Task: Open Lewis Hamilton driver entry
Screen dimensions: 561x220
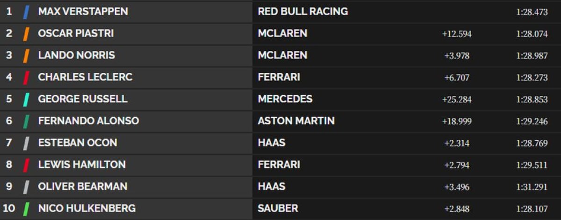Action: point(82,164)
